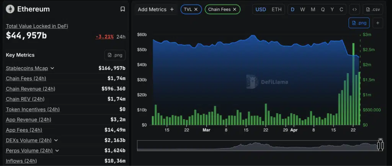Click the Mar label on the chart axis
Viewport: 392px width, 166px height.
coord(206,130)
